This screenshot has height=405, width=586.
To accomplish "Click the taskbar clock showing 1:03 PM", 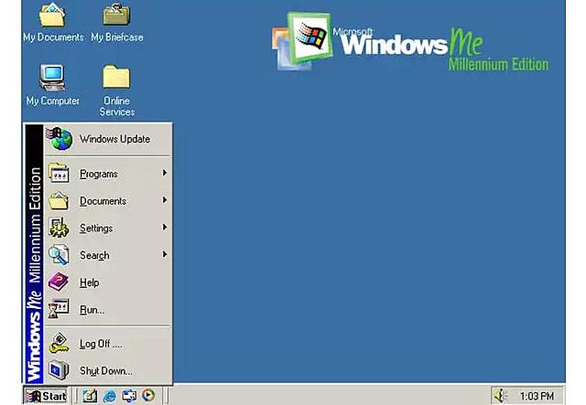I will click(x=537, y=396).
